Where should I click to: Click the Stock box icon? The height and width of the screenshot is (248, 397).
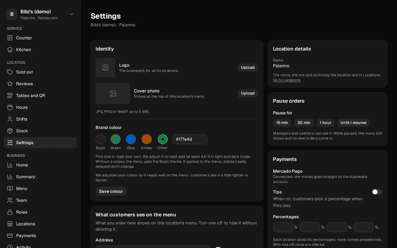click(x=10, y=131)
